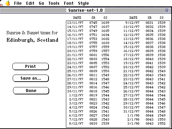Click the right DATE column header
The height and width of the screenshot is (129, 172).
[x=133, y=18]
